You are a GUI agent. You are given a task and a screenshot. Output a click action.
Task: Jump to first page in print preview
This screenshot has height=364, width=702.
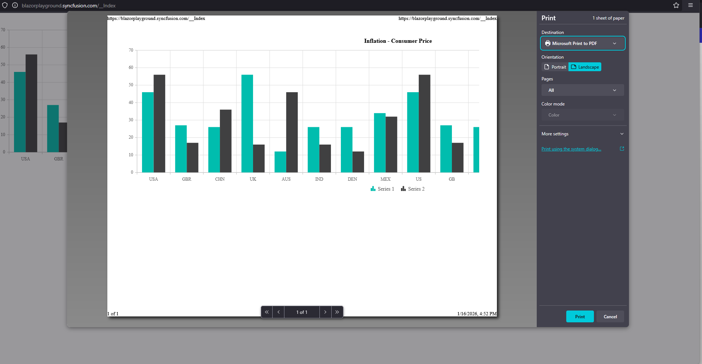point(267,312)
